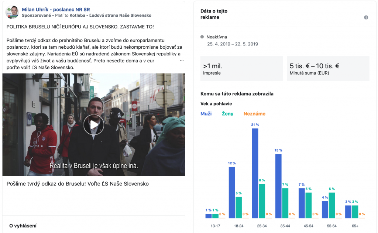The height and width of the screenshot is (233, 378).
Task: Click the Ženy legend label
Action: (x=227, y=114)
